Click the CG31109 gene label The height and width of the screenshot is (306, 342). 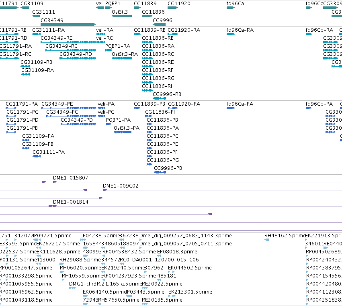coord(32,4)
